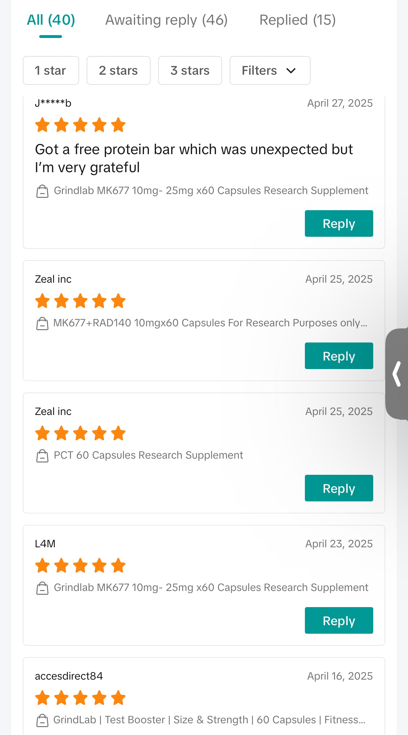This screenshot has width=408, height=735.
Task: Enable the 3 stars filter
Action: 190,70
